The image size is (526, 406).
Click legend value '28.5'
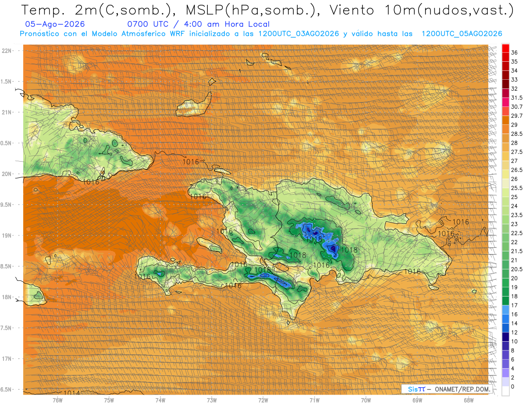pos(517,134)
